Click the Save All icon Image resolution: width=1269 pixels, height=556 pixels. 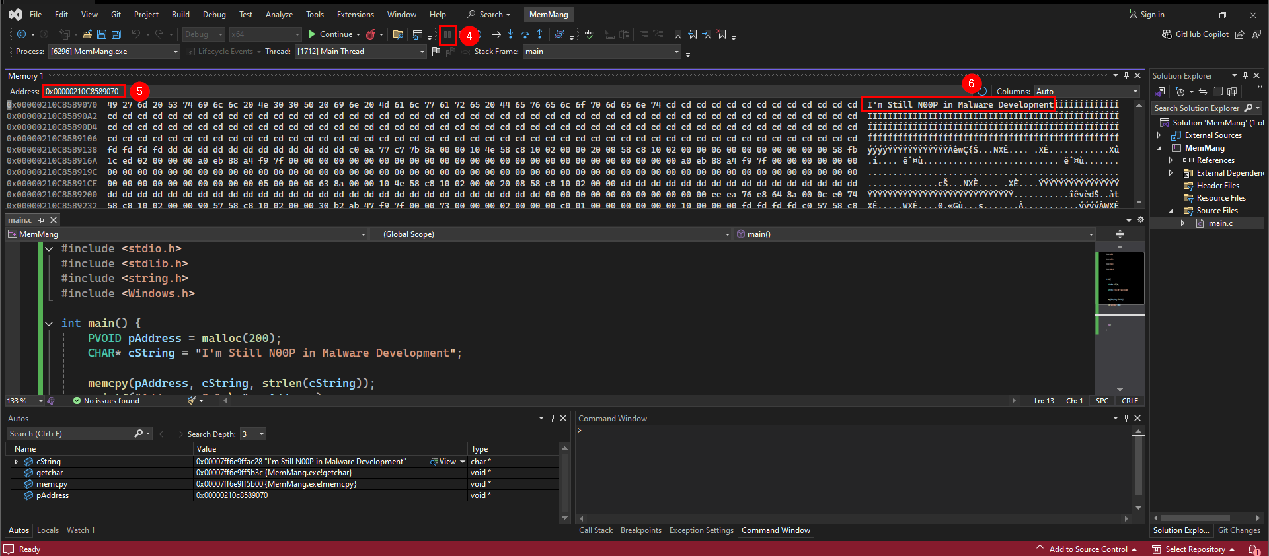tap(116, 34)
